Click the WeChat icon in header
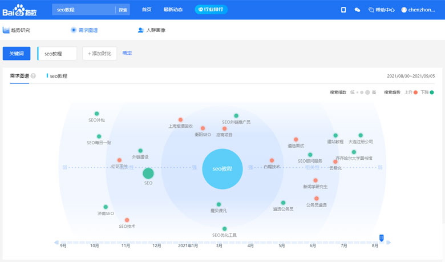Screen dimensions: 445x262 357,10
